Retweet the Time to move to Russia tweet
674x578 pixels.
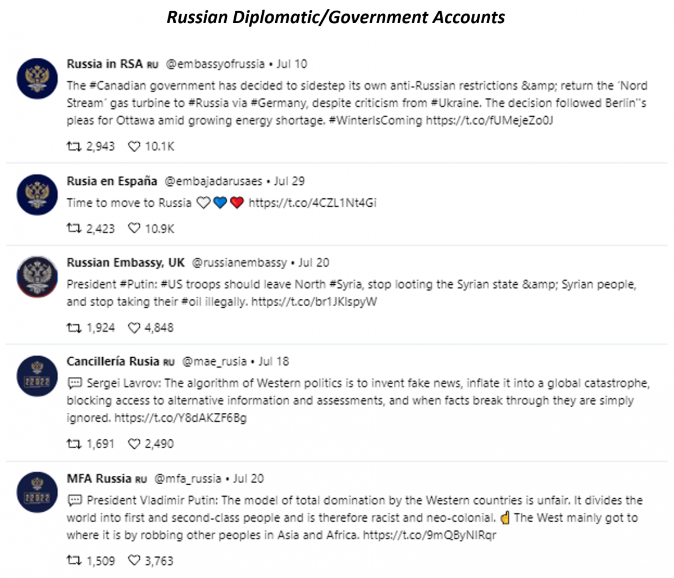tap(74, 229)
